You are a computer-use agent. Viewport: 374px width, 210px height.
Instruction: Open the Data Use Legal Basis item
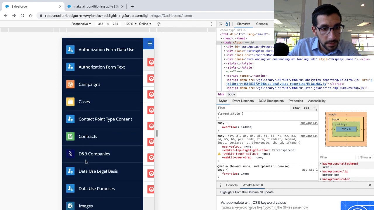[x=103, y=171]
